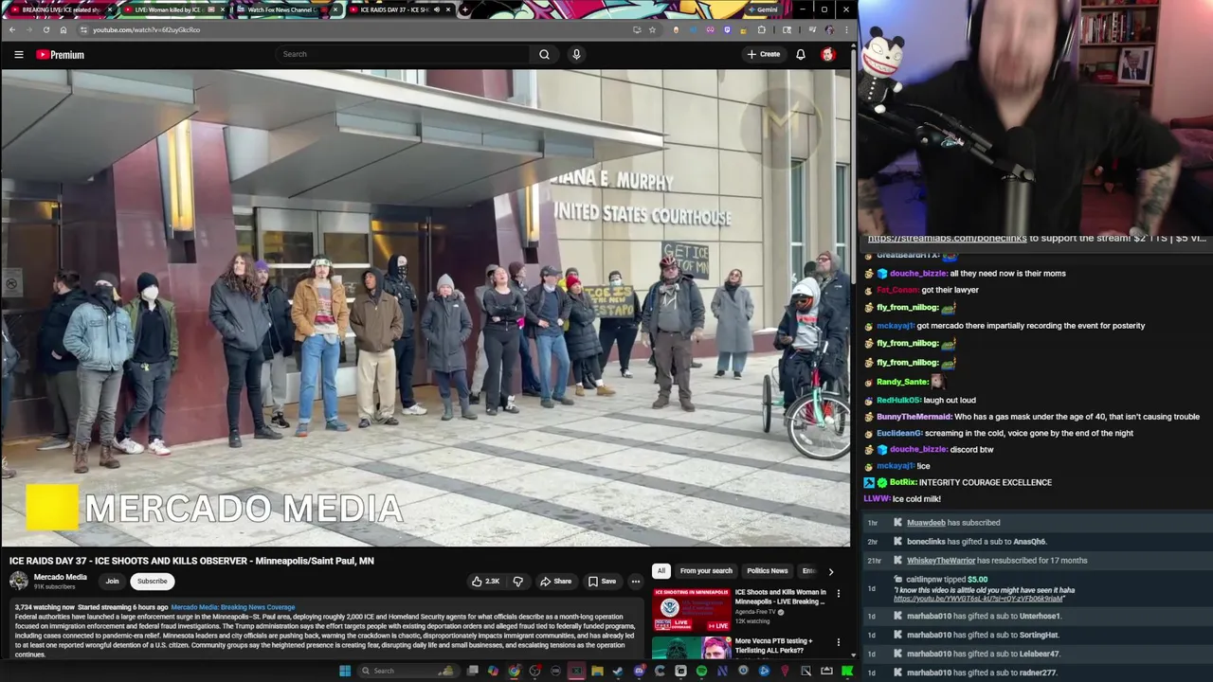Save the video to a playlist
The image size is (1213, 682).
tap(602, 582)
